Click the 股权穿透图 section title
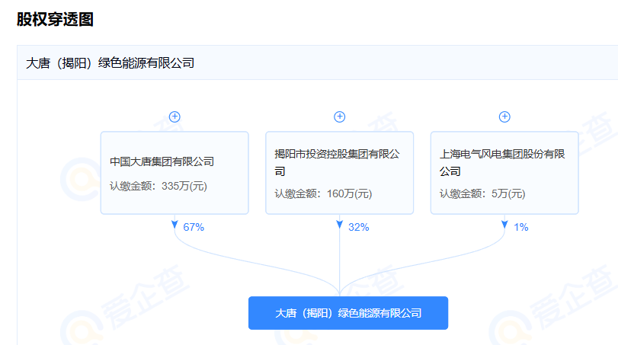The image size is (618, 345). click(55, 20)
